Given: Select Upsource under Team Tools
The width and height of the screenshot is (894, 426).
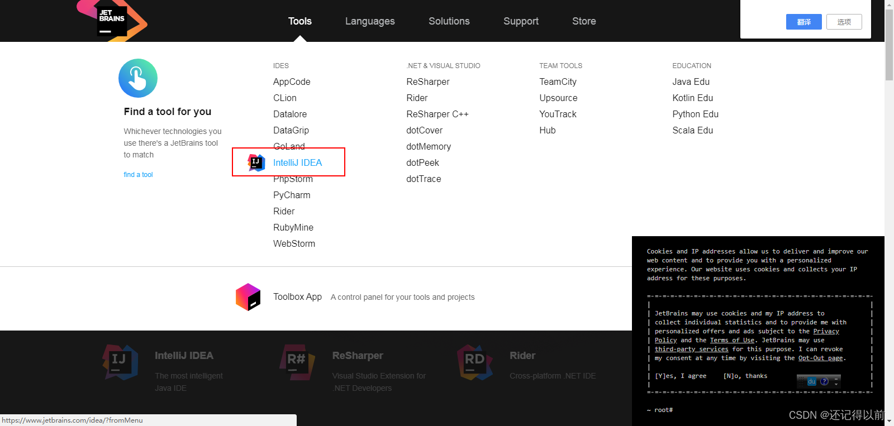Looking at the screenshot, I should [x=558, y=98].
